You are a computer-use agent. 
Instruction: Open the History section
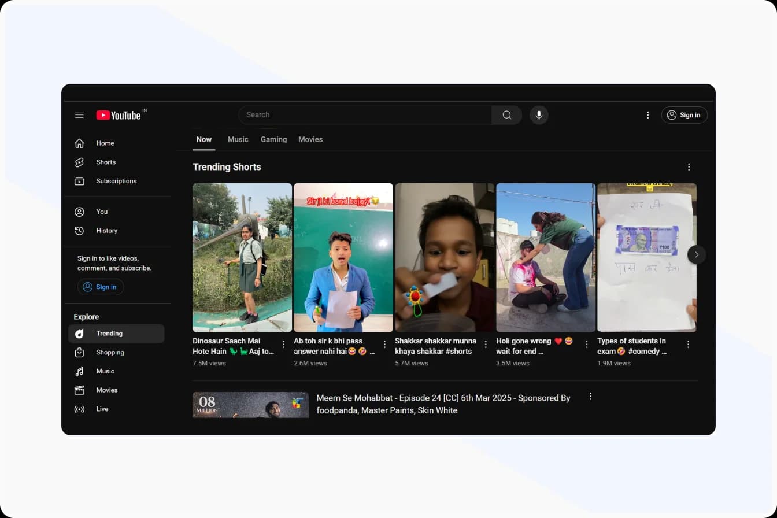[x=79, y=231]
